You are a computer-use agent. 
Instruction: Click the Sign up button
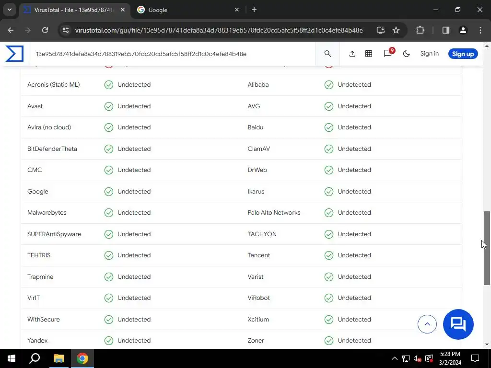[x=463, y=54]
